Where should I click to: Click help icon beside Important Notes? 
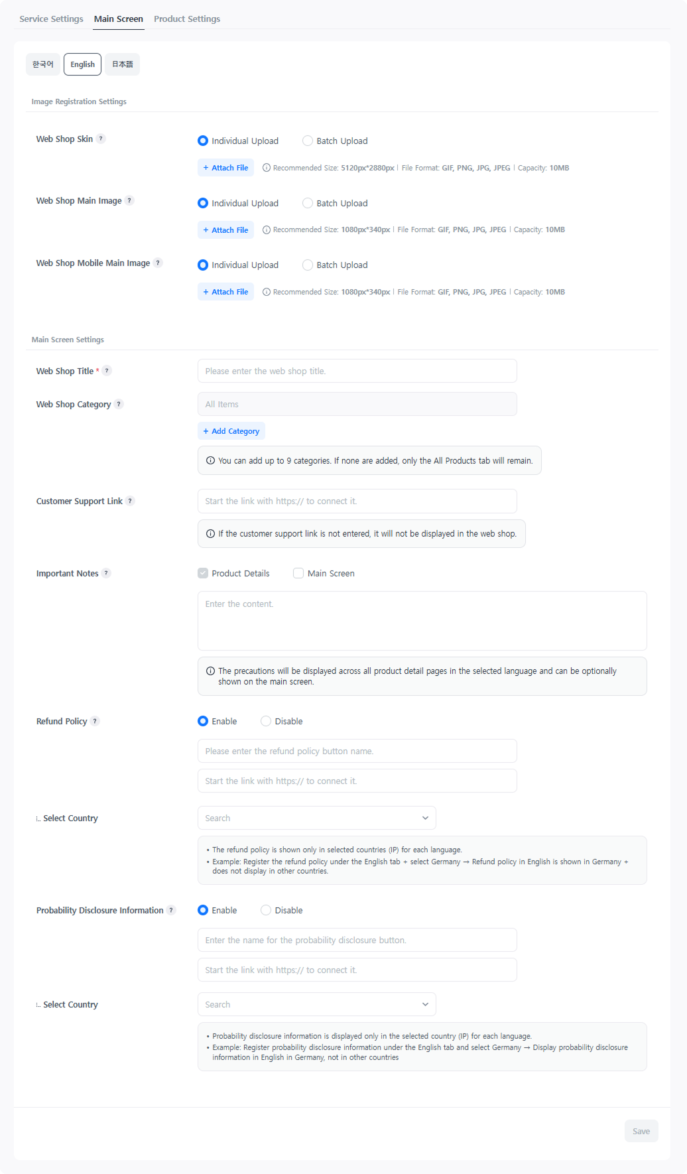(106, 573)
